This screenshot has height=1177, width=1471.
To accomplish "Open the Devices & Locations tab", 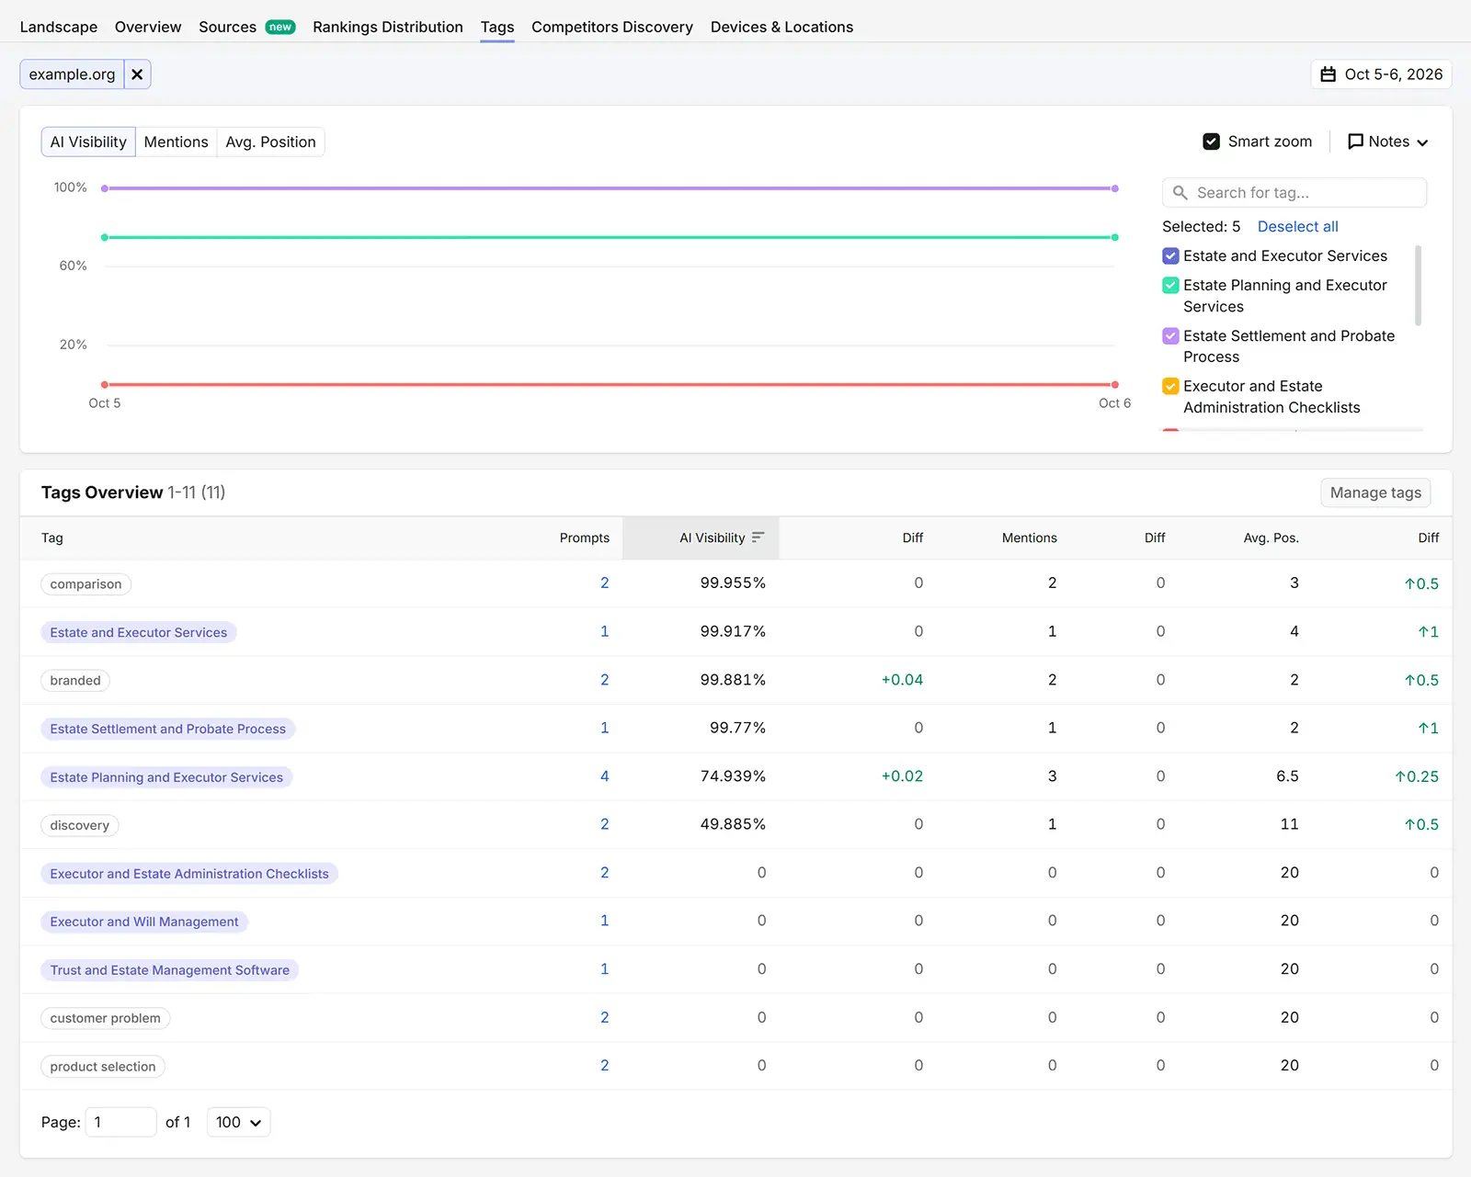I will pyautogui.click(x=781, y=27).
